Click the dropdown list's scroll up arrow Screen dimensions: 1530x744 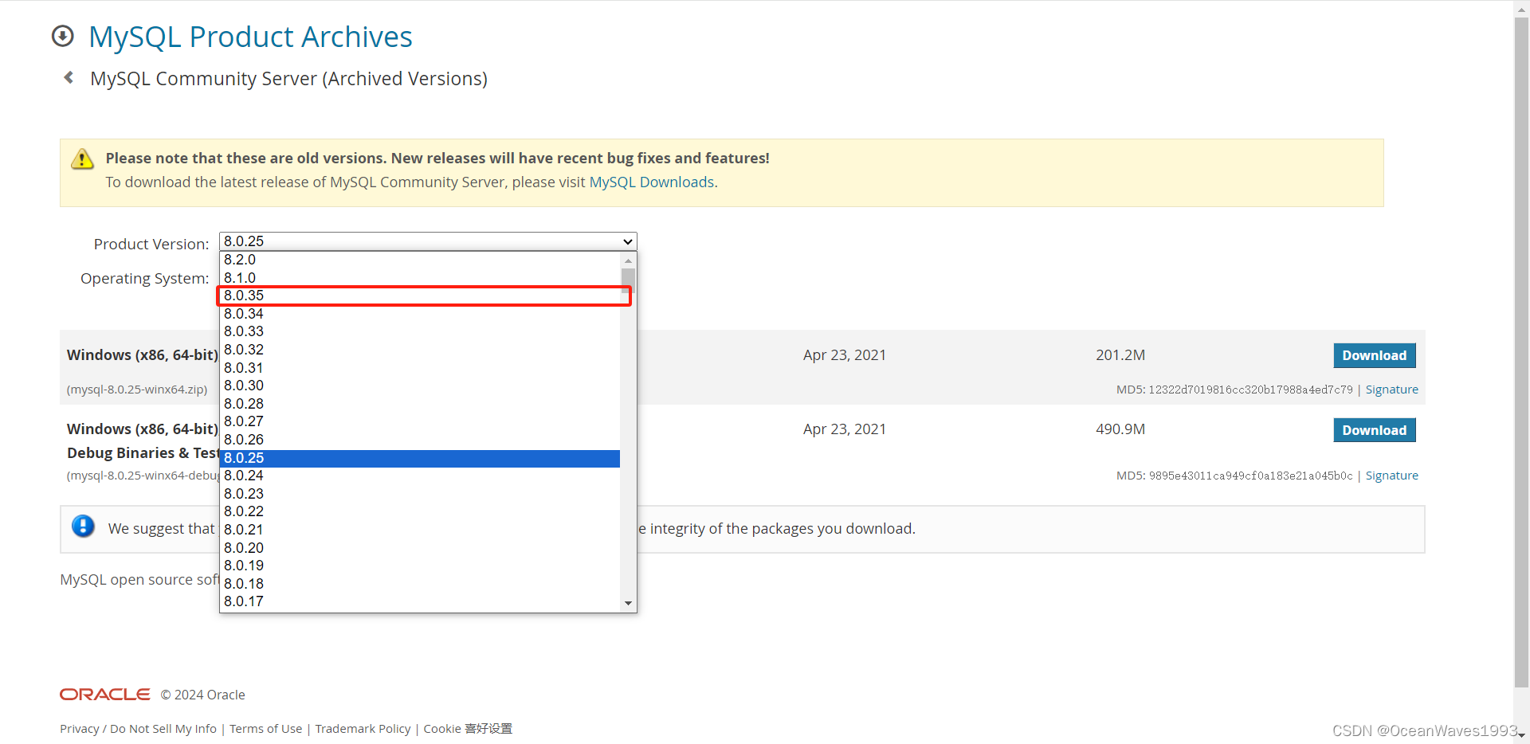tap(628, 260)
